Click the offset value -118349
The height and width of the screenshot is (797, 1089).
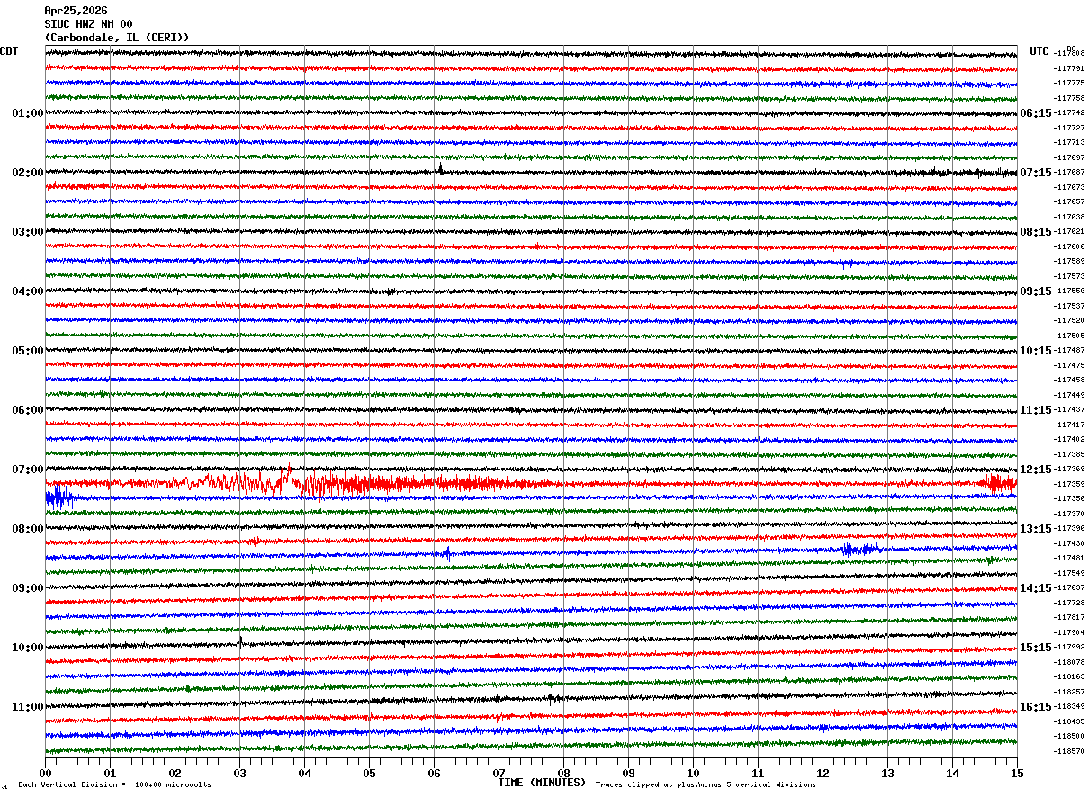point(1069,707)
